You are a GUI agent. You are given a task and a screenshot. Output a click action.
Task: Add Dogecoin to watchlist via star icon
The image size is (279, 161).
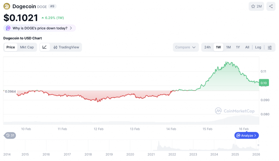point(256,6)
